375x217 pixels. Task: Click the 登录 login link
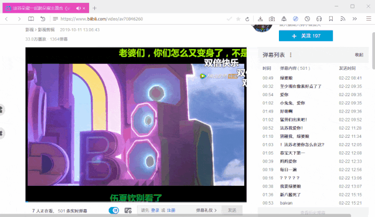[x=155, y=211]
